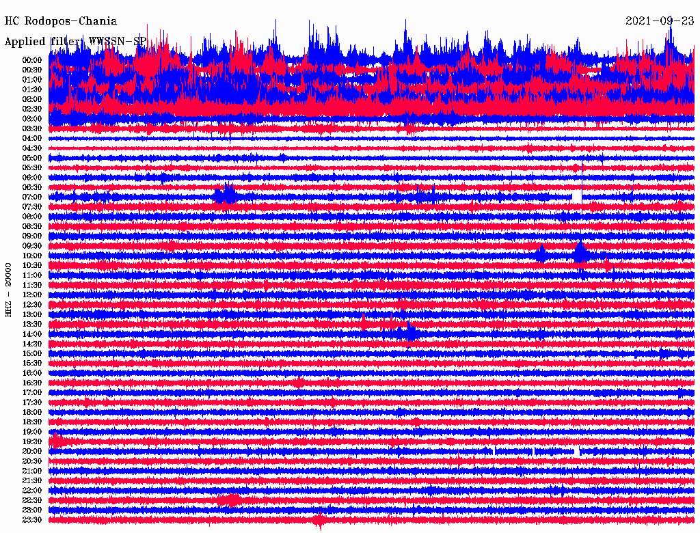The width and height of the screenshot is (700, 533).
Task: Click the 14:00 time label
Action: [32, 333]
